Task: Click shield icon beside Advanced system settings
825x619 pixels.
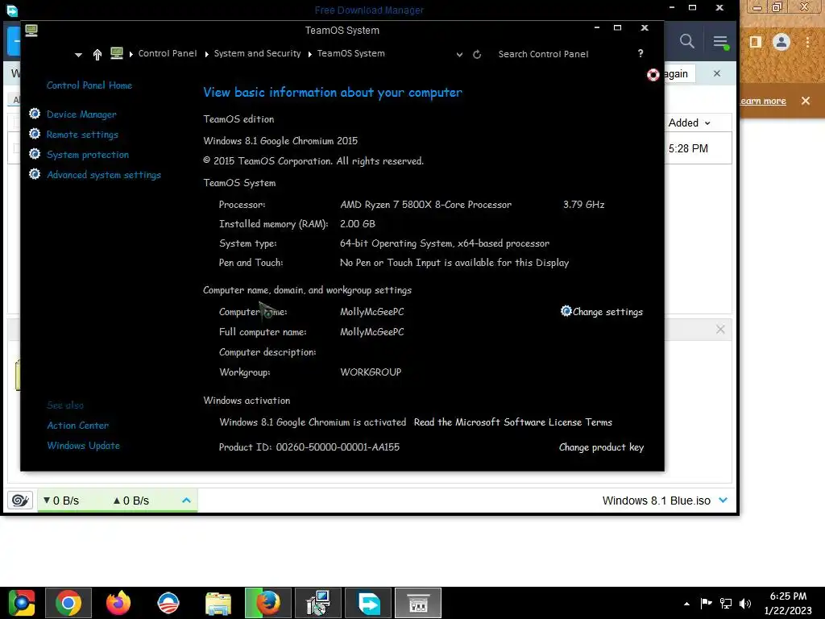Action: (x=35, y=174)
